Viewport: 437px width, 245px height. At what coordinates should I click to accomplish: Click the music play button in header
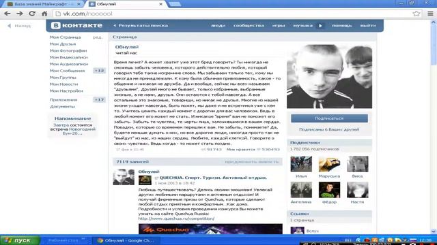coord(320,26)
